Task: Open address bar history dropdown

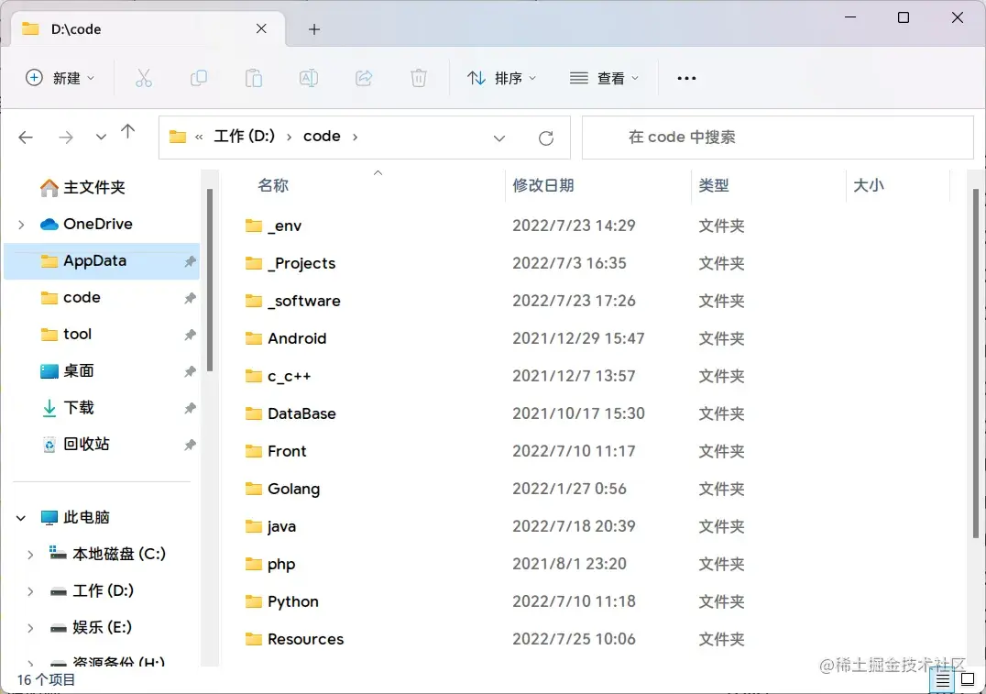Action: click(x=499, y=138)
